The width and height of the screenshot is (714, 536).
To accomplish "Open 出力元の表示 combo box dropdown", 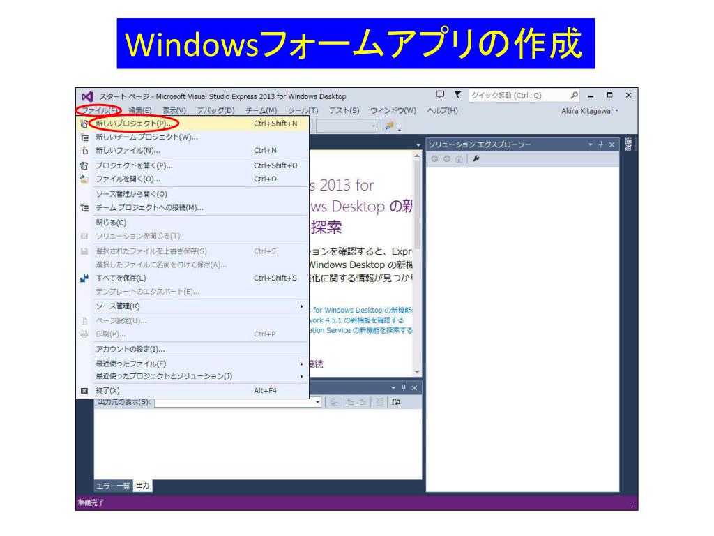I will [x=318, y=403].
